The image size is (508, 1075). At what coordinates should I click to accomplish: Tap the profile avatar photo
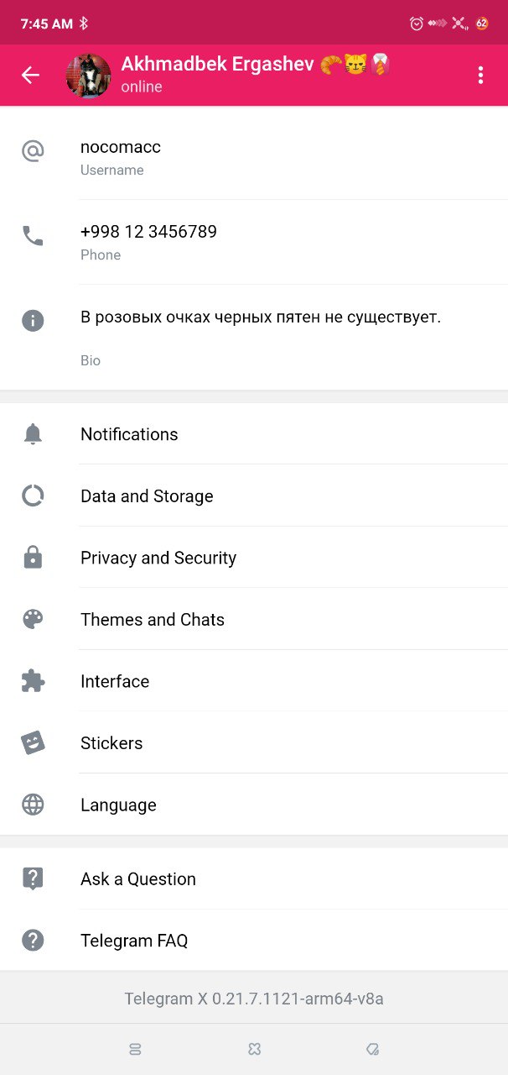(x=88, y=76)
